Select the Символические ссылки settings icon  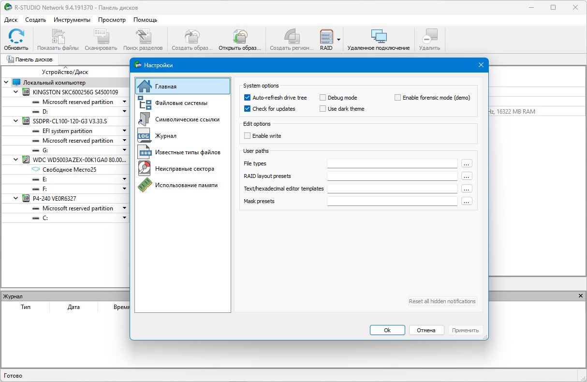[x=145, y=119]
